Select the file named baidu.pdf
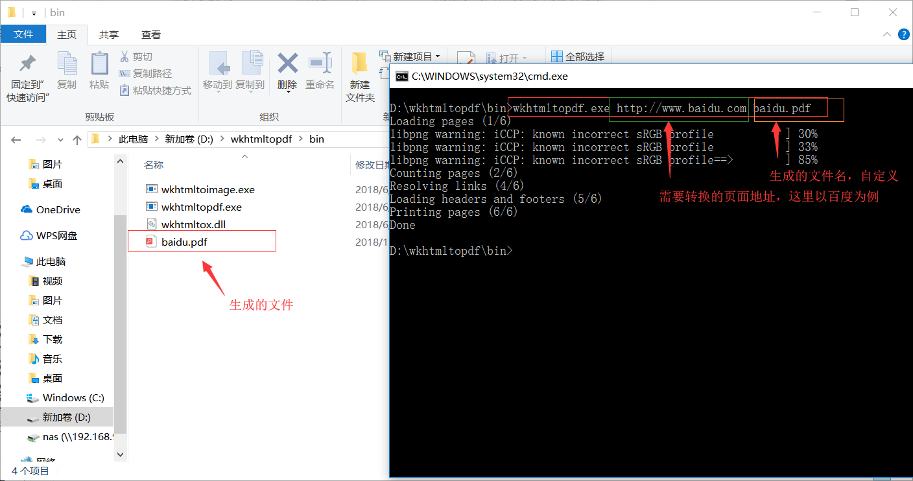913x481 pixels. click(x=184, y=242)
